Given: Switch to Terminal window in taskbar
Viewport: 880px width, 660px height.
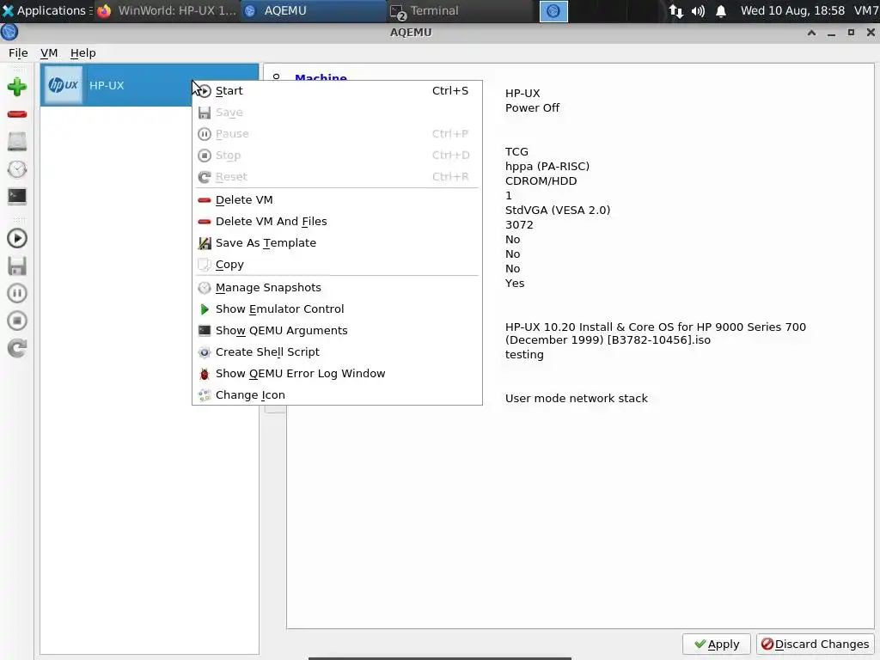Looking at the screenshot, I should click(x=459, y=10).
